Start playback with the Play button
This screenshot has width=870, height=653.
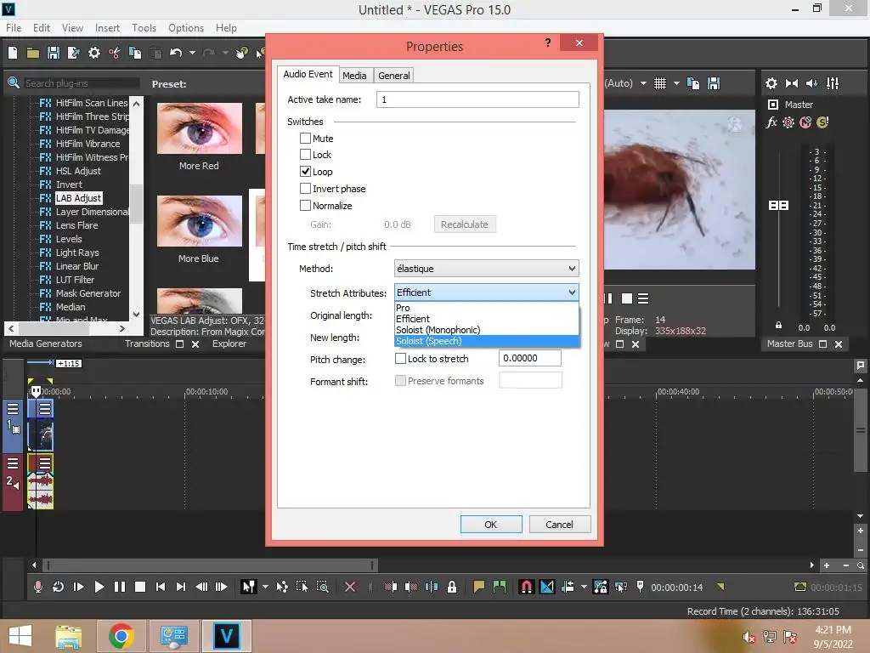(x=99, y=587)
